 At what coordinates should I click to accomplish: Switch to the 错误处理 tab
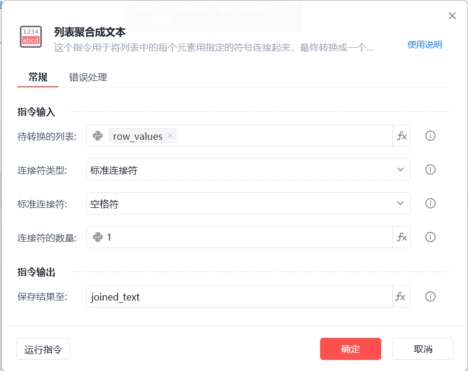(x=88, y=77)
